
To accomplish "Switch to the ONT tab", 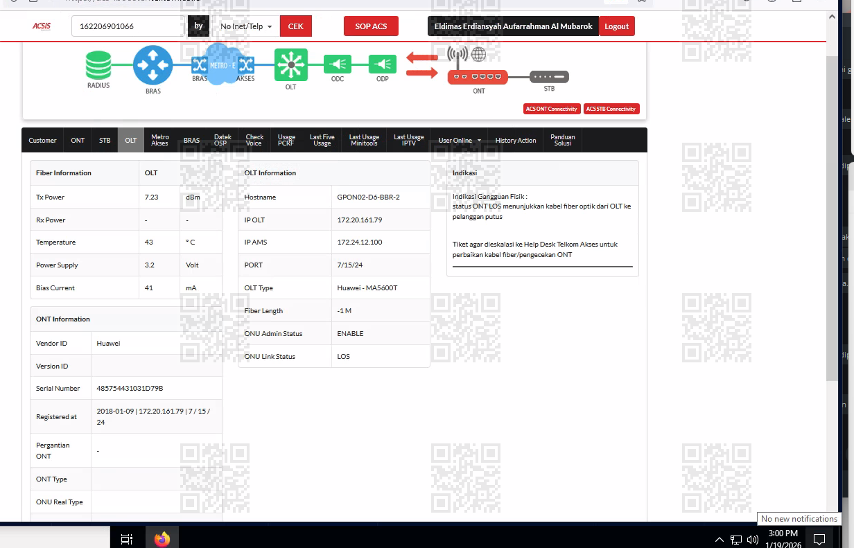I will [x=78, y=141].
